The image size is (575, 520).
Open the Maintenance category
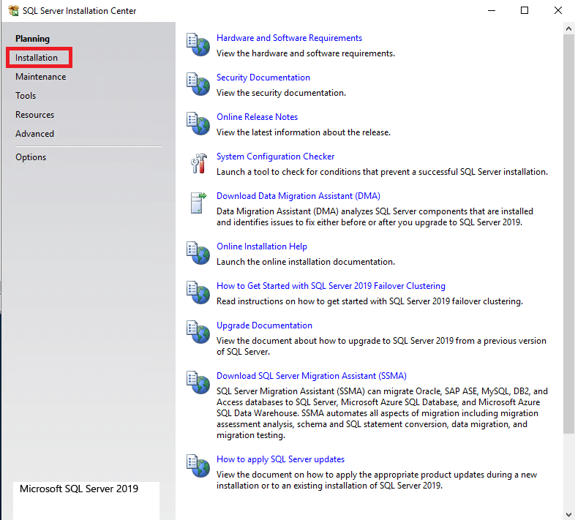[41, 77]
